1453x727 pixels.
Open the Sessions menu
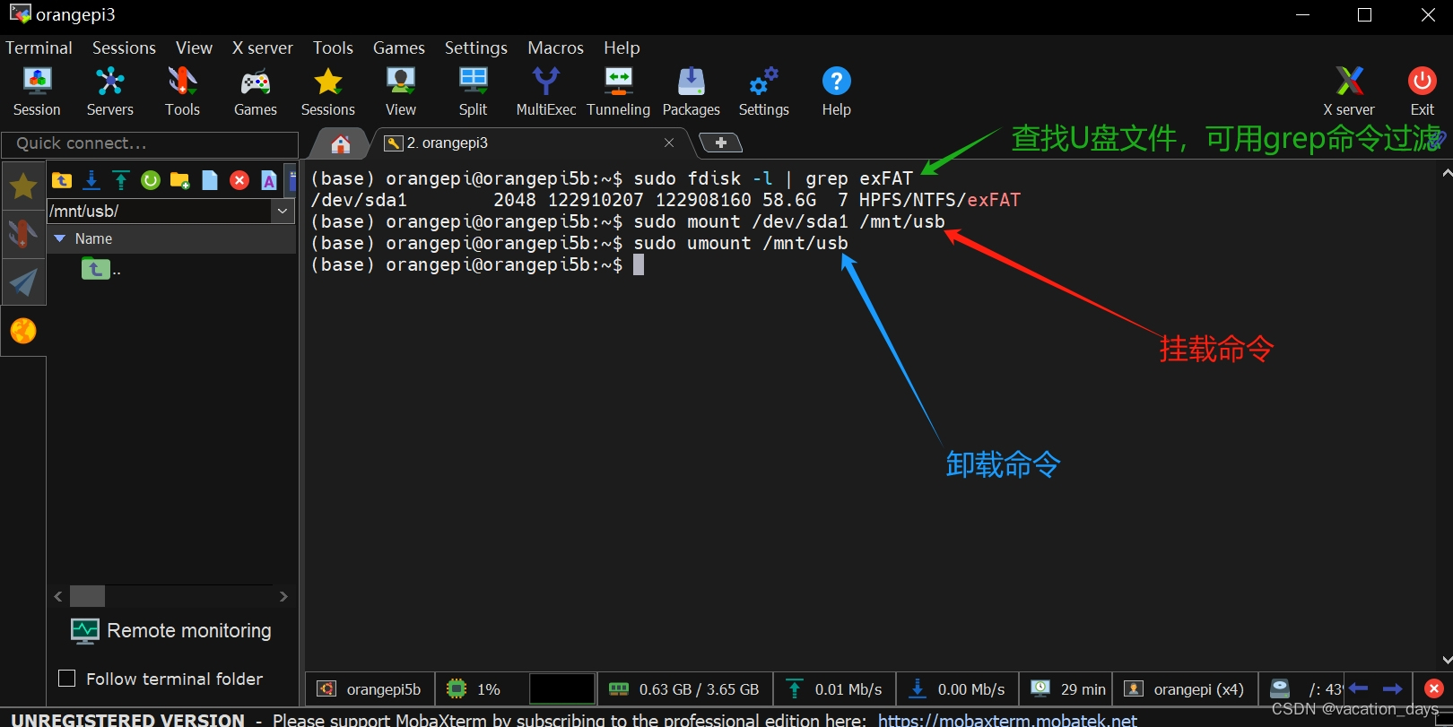[124, 48]
